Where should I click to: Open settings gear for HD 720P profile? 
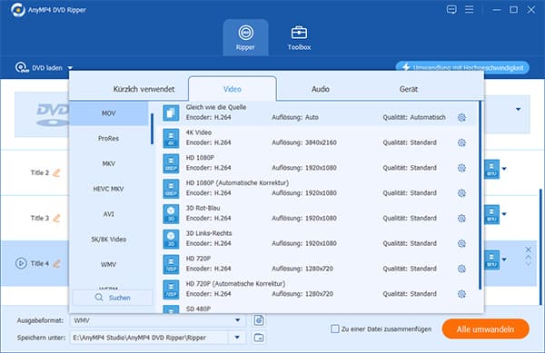point(461,269)
